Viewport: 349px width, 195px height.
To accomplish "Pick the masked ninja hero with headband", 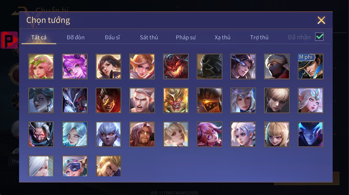I will pos(277,67).
